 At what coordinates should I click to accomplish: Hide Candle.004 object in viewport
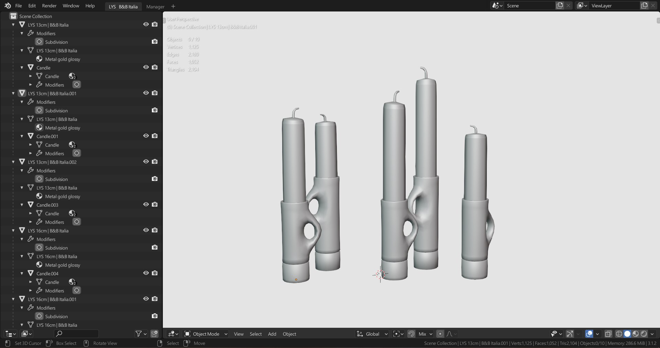(x=146, y=273)
